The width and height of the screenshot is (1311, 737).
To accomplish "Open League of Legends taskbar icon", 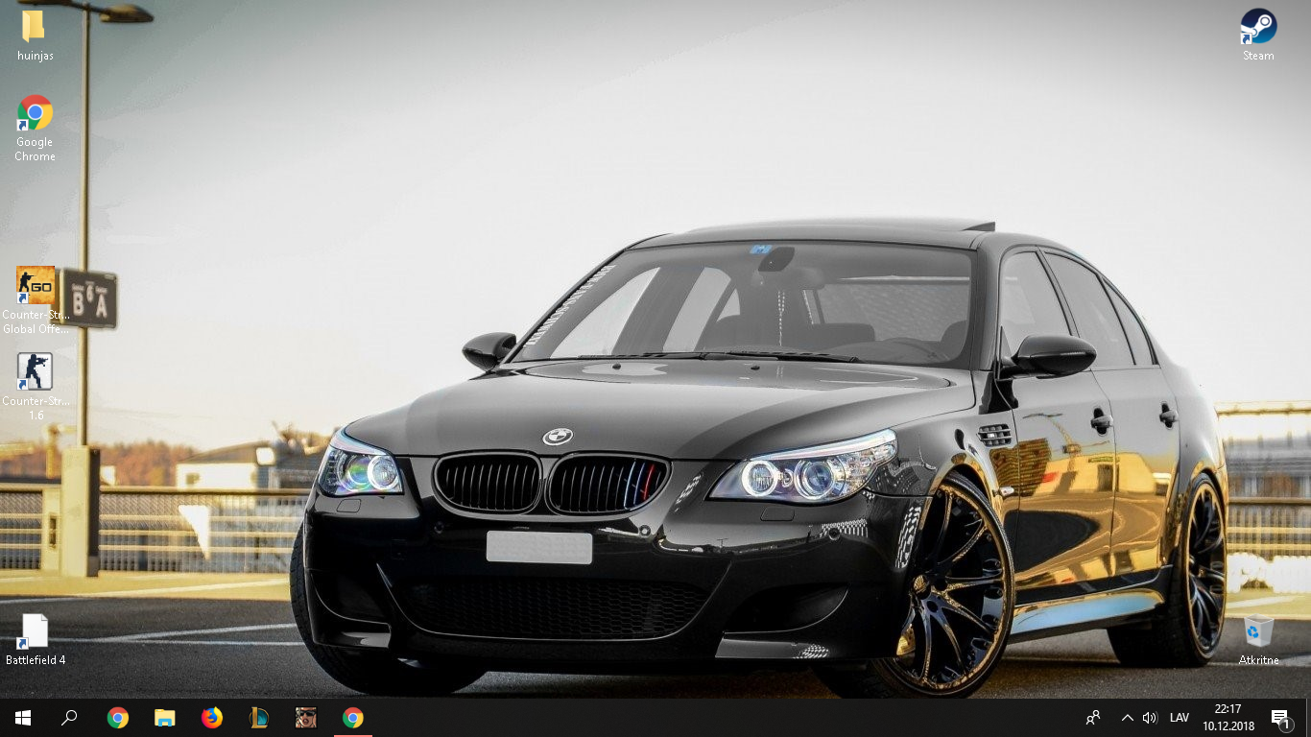I will tap(259, 718).
